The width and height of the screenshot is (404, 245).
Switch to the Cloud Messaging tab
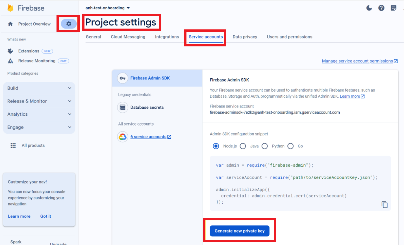point(128,37)
